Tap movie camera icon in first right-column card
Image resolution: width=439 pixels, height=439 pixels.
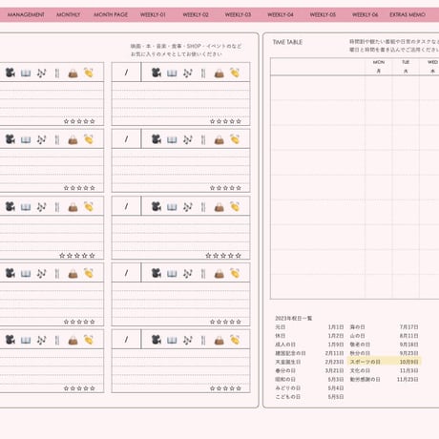tap(157, 73)
